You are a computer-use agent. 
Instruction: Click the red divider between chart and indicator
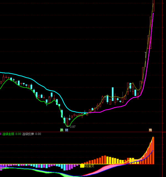(x=83, y=132)
